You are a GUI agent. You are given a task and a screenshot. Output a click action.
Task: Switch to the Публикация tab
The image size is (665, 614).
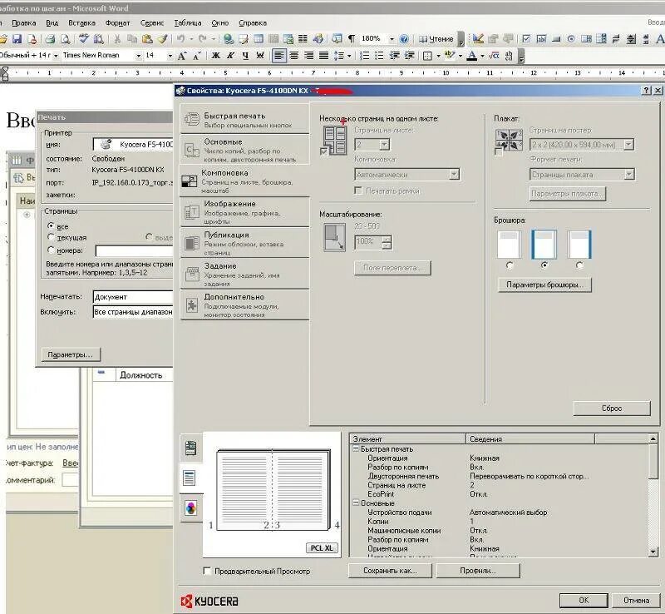point(244,242)
